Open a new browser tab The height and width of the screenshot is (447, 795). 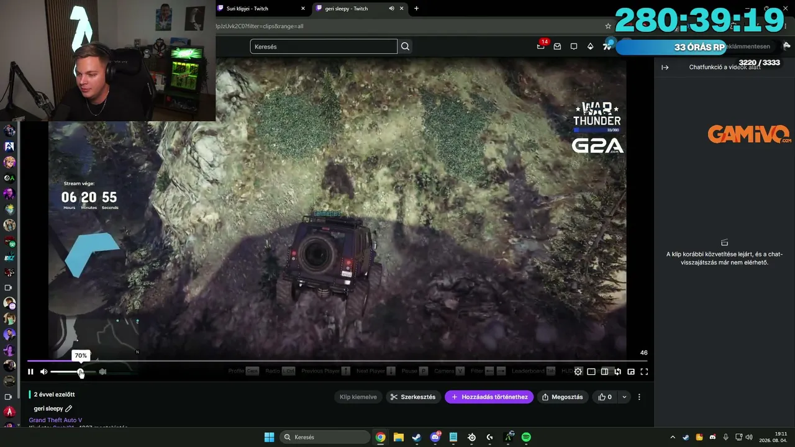416,9
